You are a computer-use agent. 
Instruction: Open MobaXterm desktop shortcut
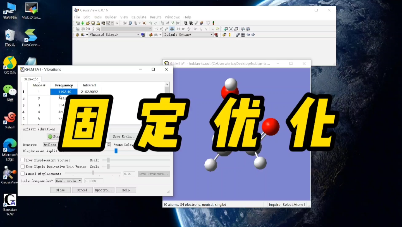[31, 11]
